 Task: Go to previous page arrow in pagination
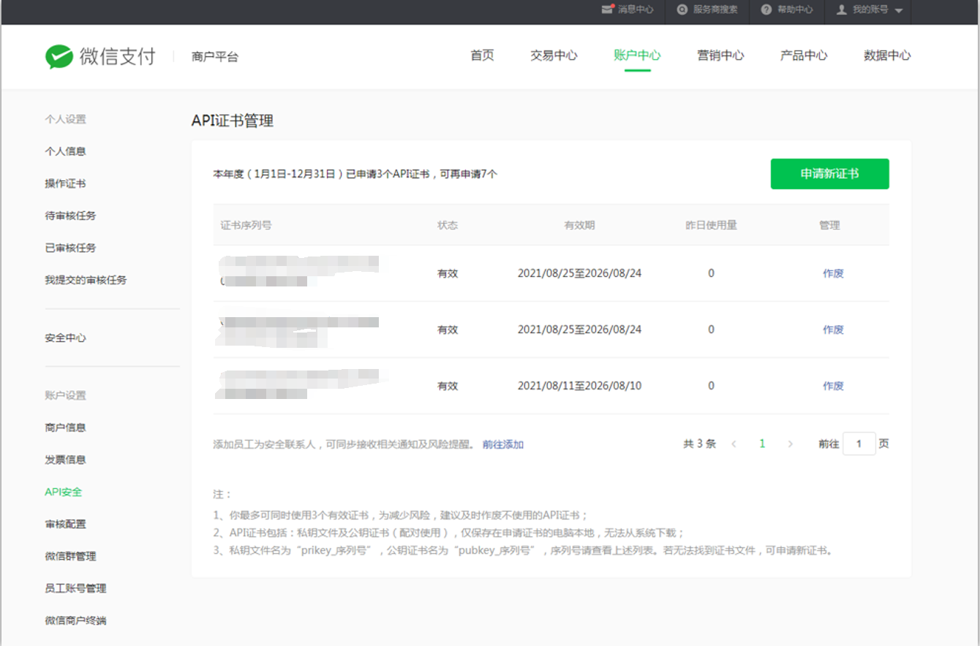click(x=734, y=444)
